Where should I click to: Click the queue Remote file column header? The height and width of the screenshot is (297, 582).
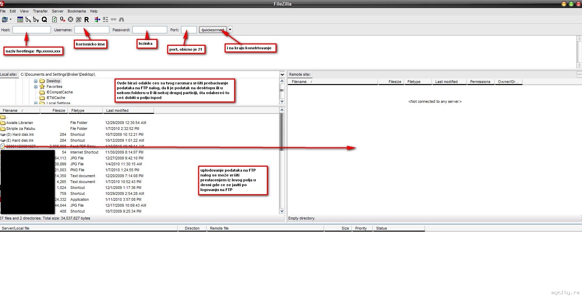(265, 228)
